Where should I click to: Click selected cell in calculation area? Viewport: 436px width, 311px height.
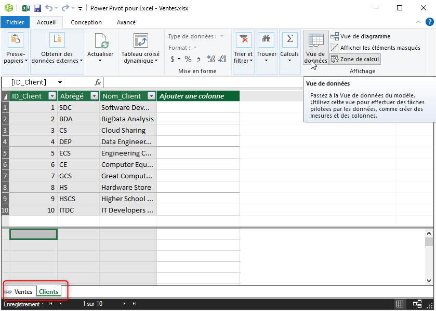(x=33, y=234)
